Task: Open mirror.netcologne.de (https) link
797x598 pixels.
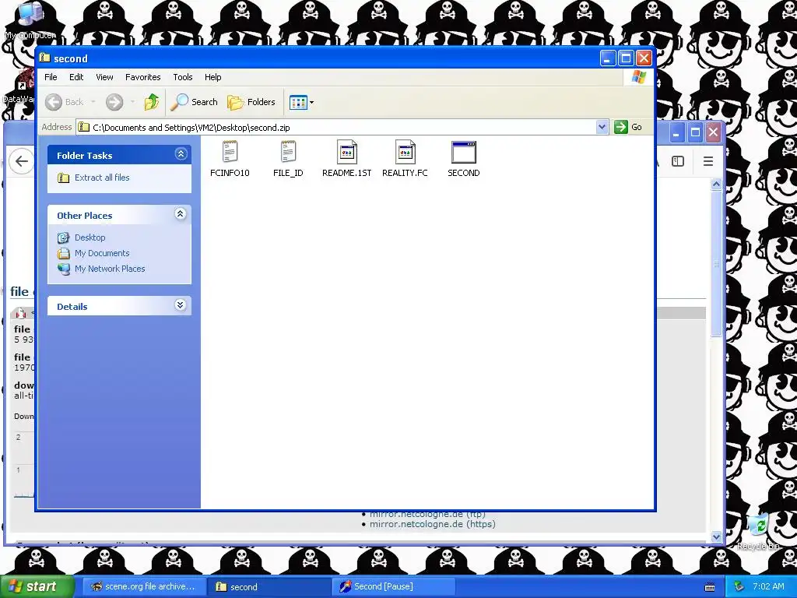Action: click(432, 524)
